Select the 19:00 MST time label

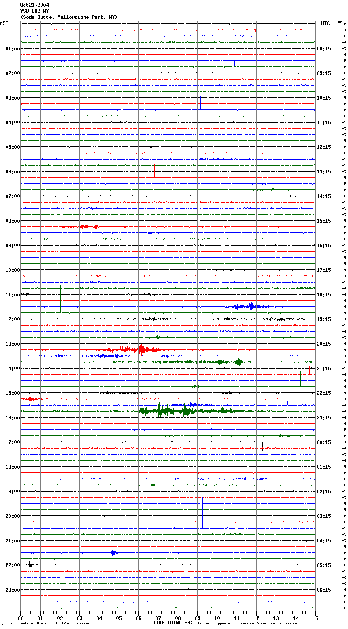pos(13,492)
